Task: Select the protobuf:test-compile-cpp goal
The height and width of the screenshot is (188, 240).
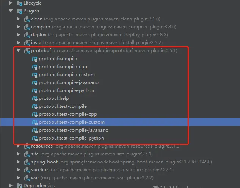Action: click(x=68, y=114)
